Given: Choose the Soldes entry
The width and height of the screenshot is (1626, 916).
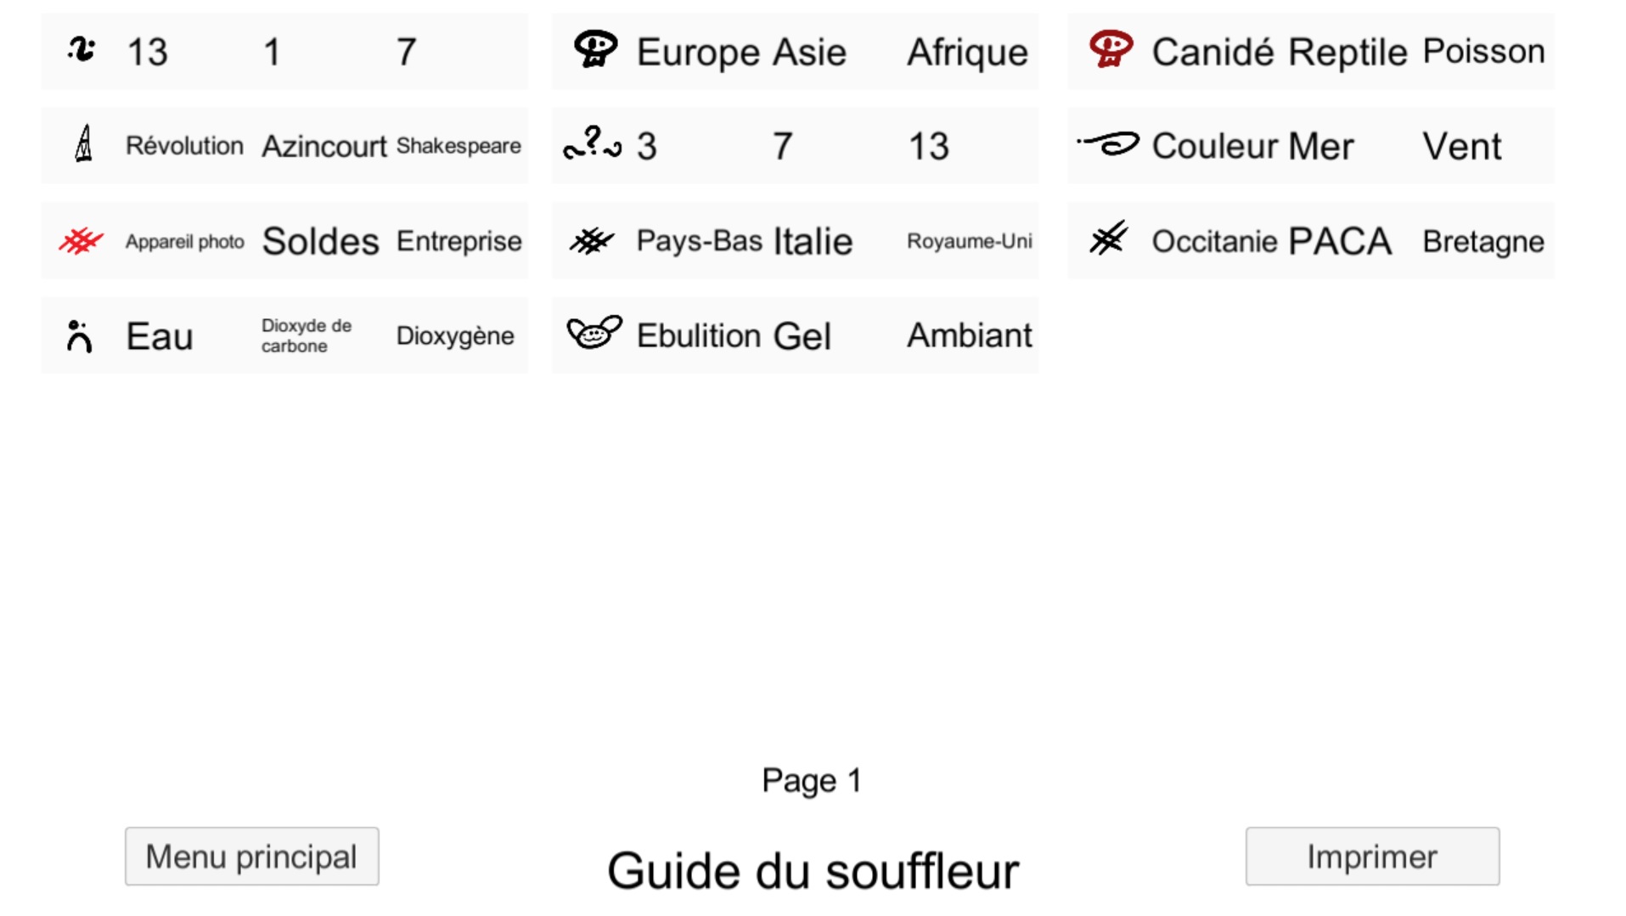Looking at the screenshot, I should [320, 241].
